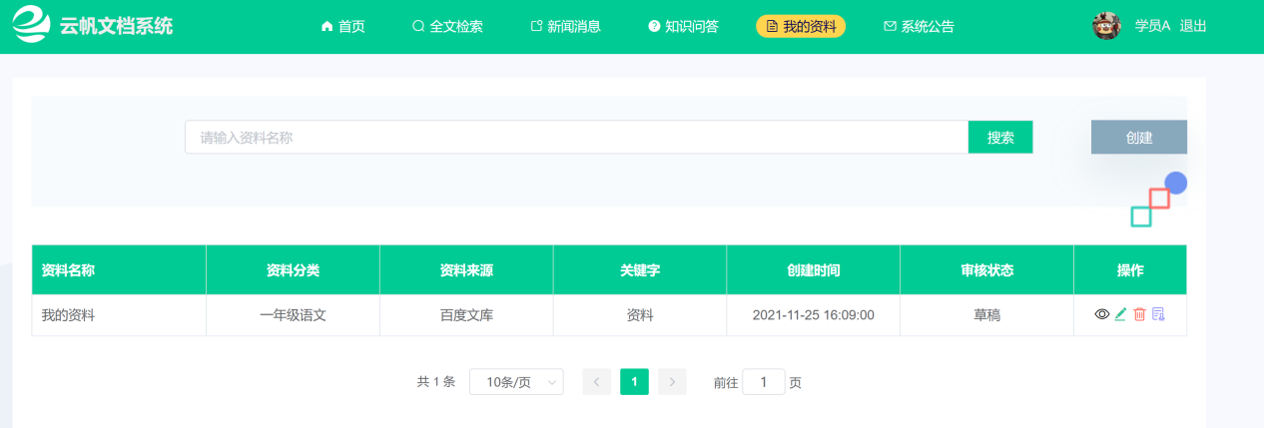Delete 我的资料 with the red trash icon
The width and height of the screenshot is (1264, 428).
pyautogui.click(x=1139, y=314)
